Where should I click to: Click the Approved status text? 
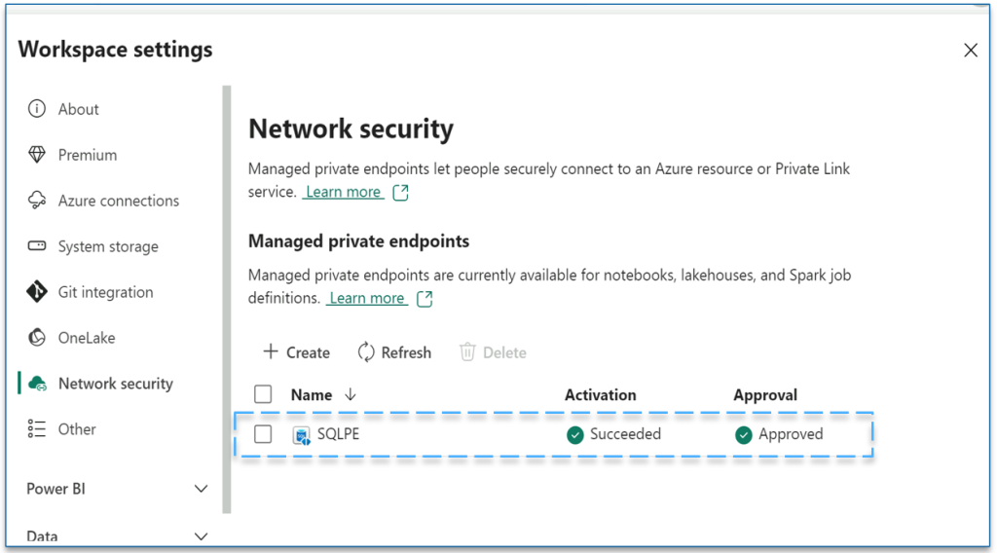(791, 434)
